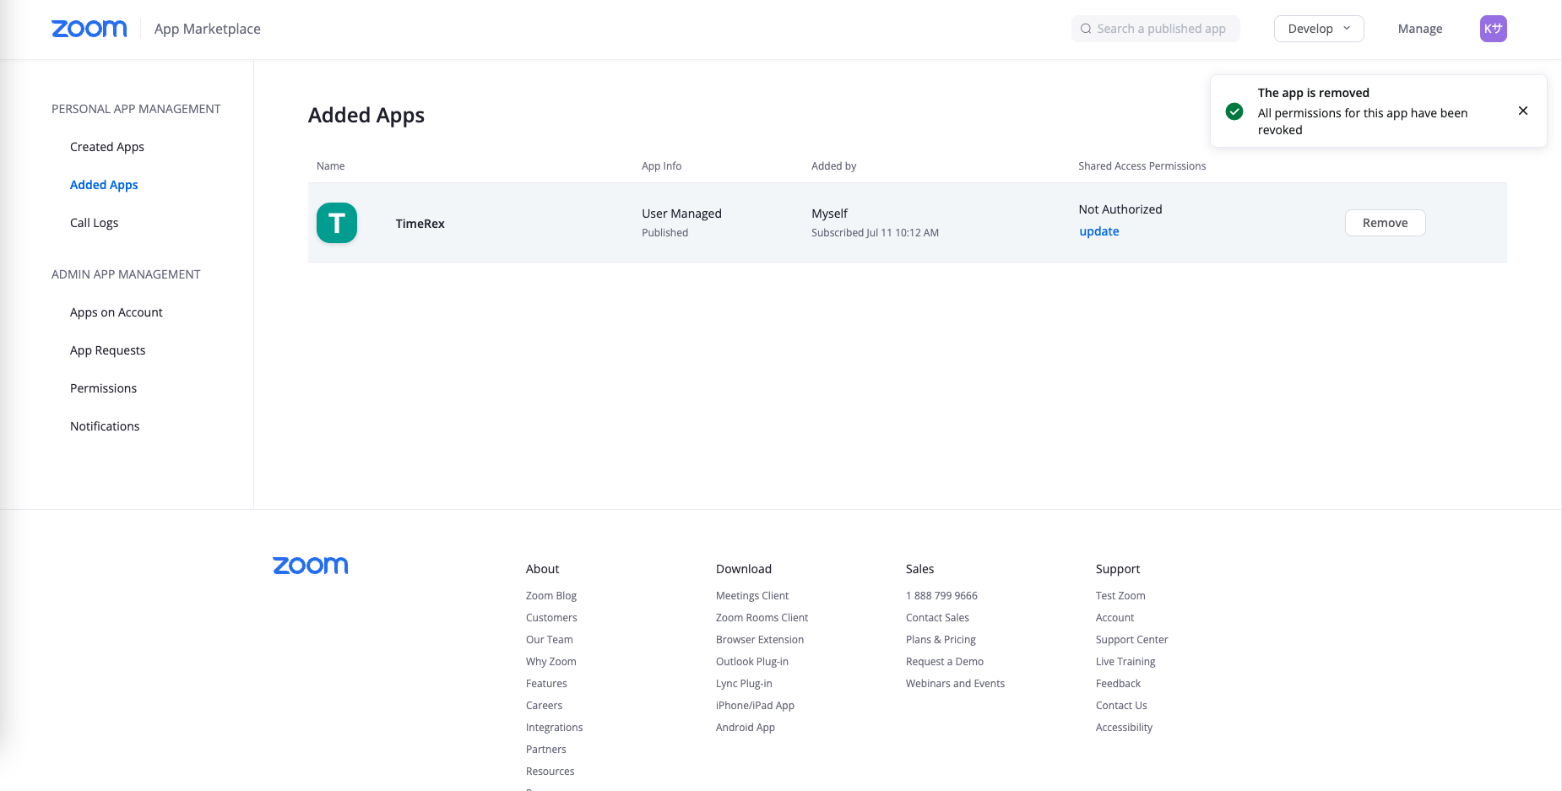Click the green success checkmark icon

[1234, 111]
